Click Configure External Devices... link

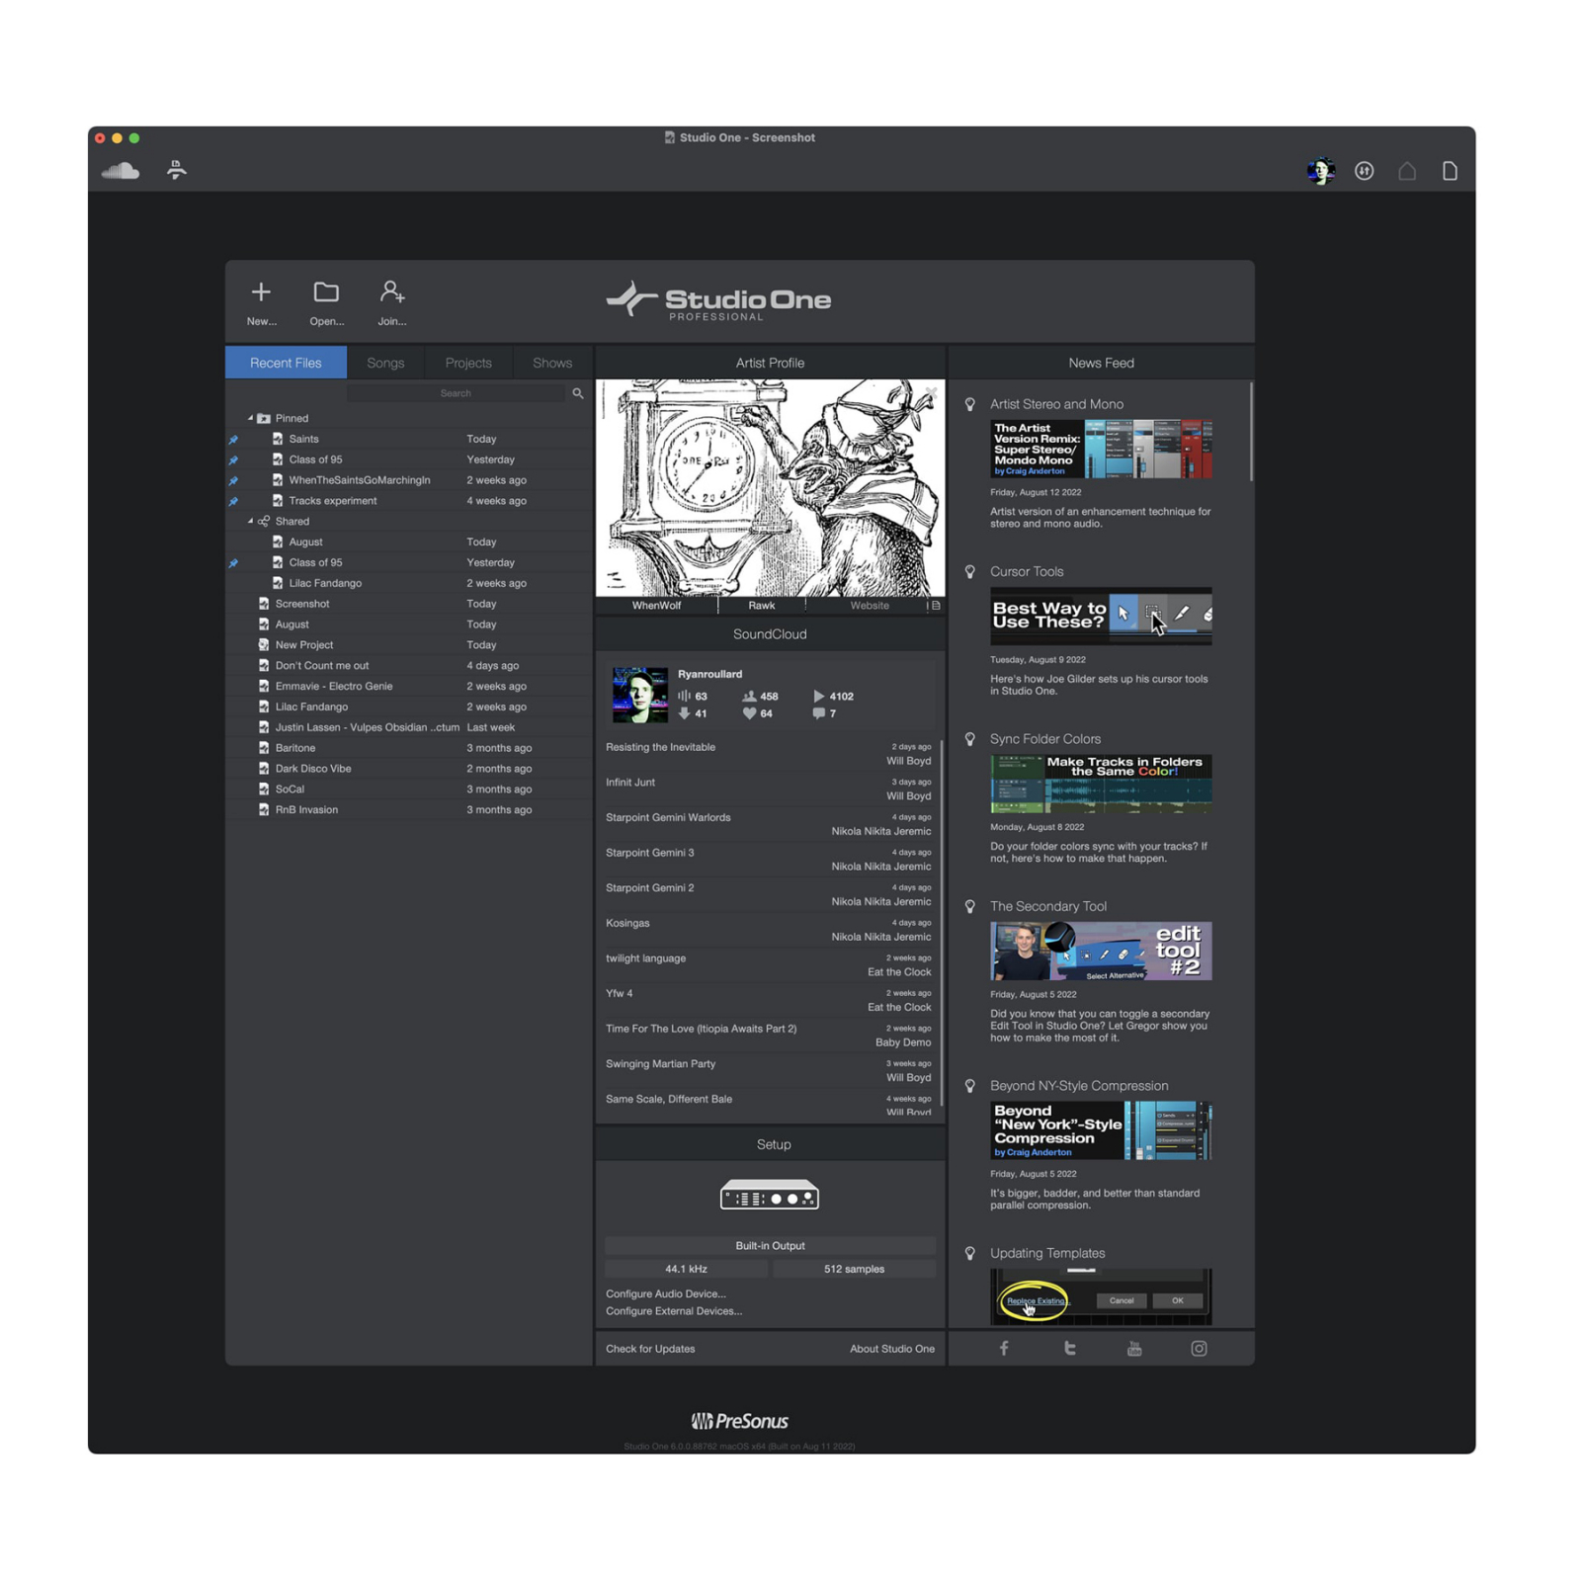674,1311
